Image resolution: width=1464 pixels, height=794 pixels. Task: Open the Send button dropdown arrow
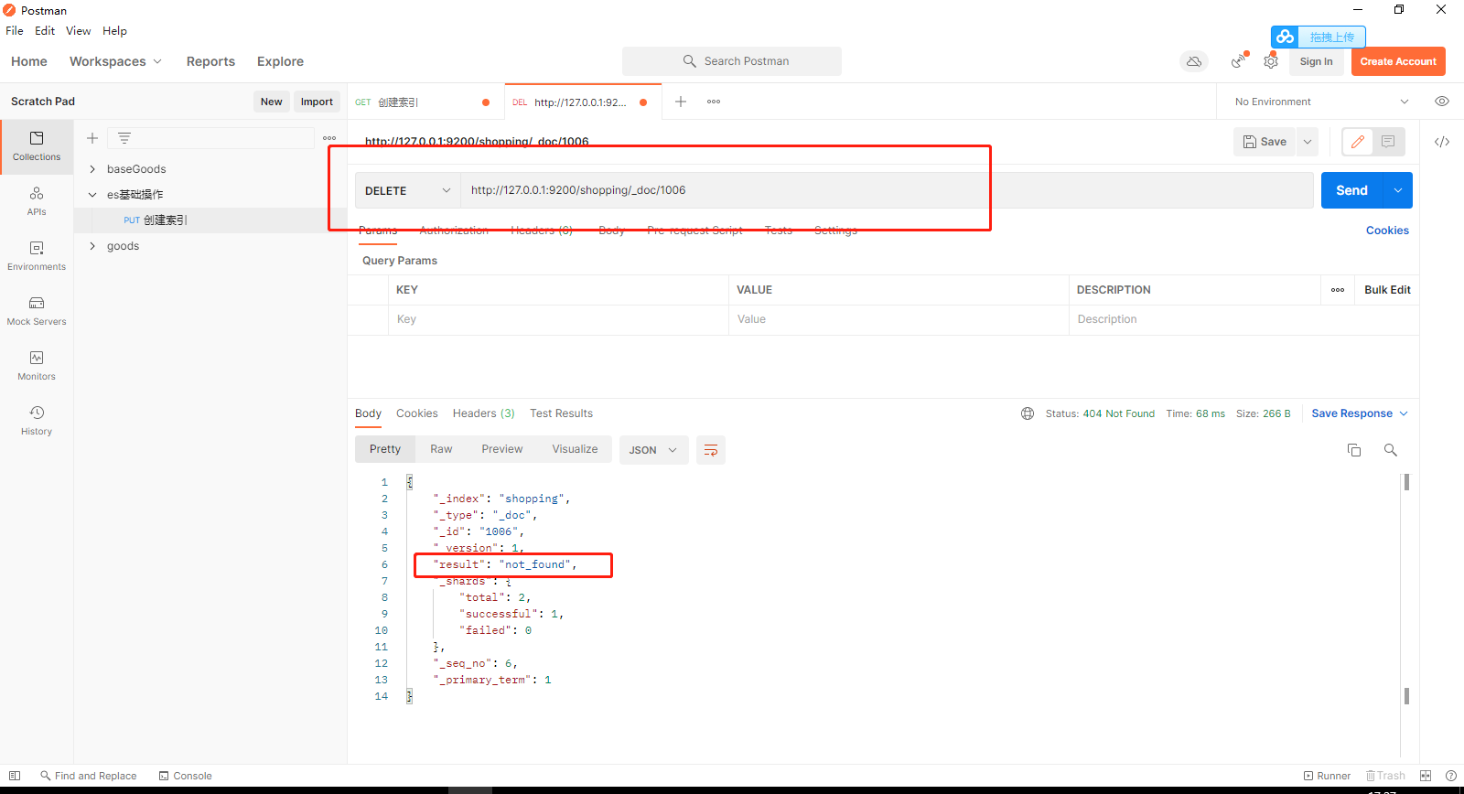click(1398, 190)
